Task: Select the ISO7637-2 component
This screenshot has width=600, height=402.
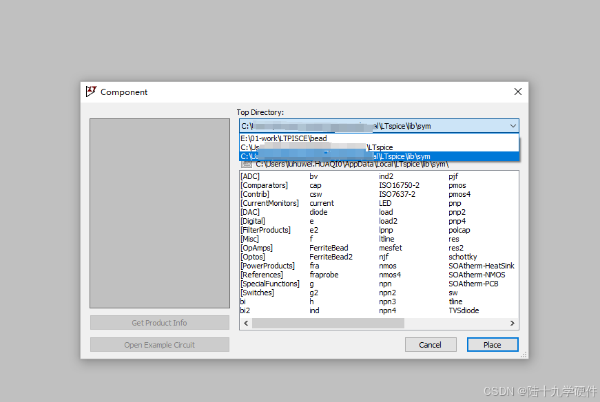Action: (x=397, y=194)
